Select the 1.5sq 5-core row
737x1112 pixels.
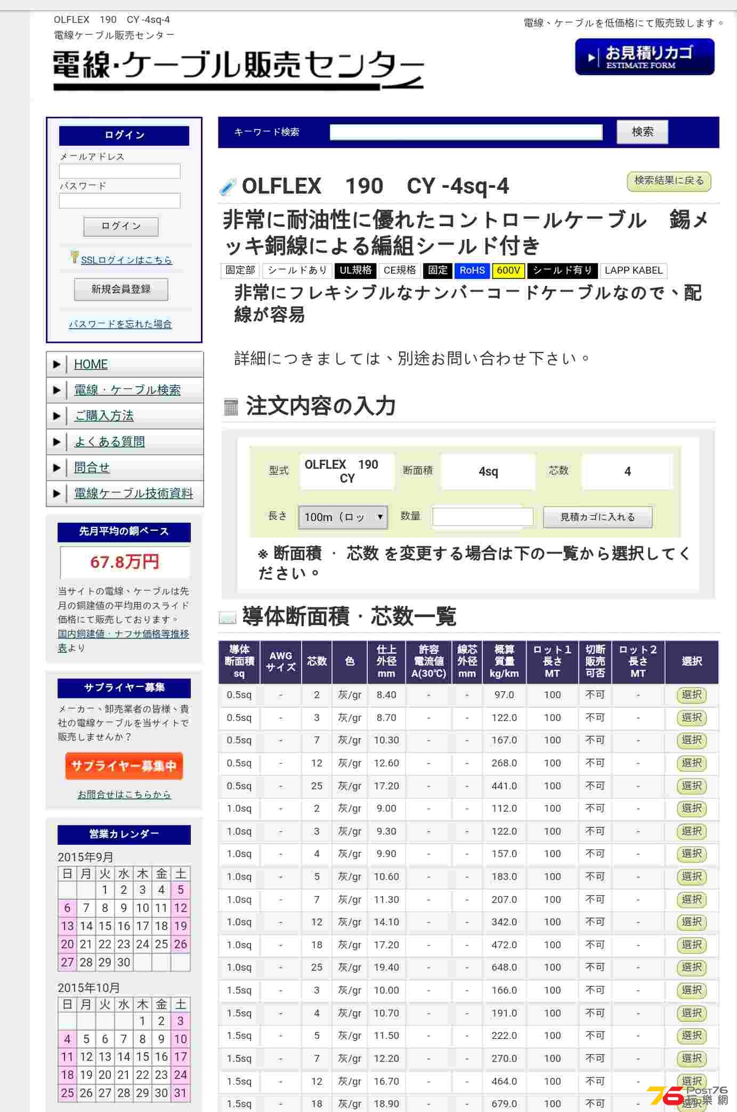691,1036
